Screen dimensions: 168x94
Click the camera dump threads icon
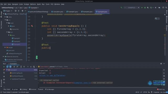[x=4, y=79]
